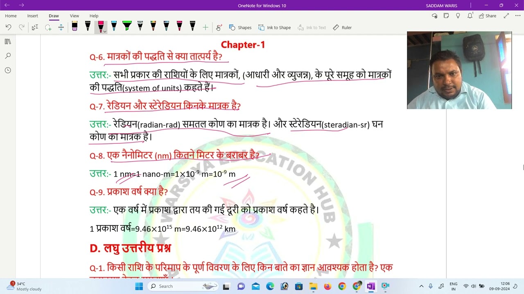Show hidden system tray icons

pos(421,286)
